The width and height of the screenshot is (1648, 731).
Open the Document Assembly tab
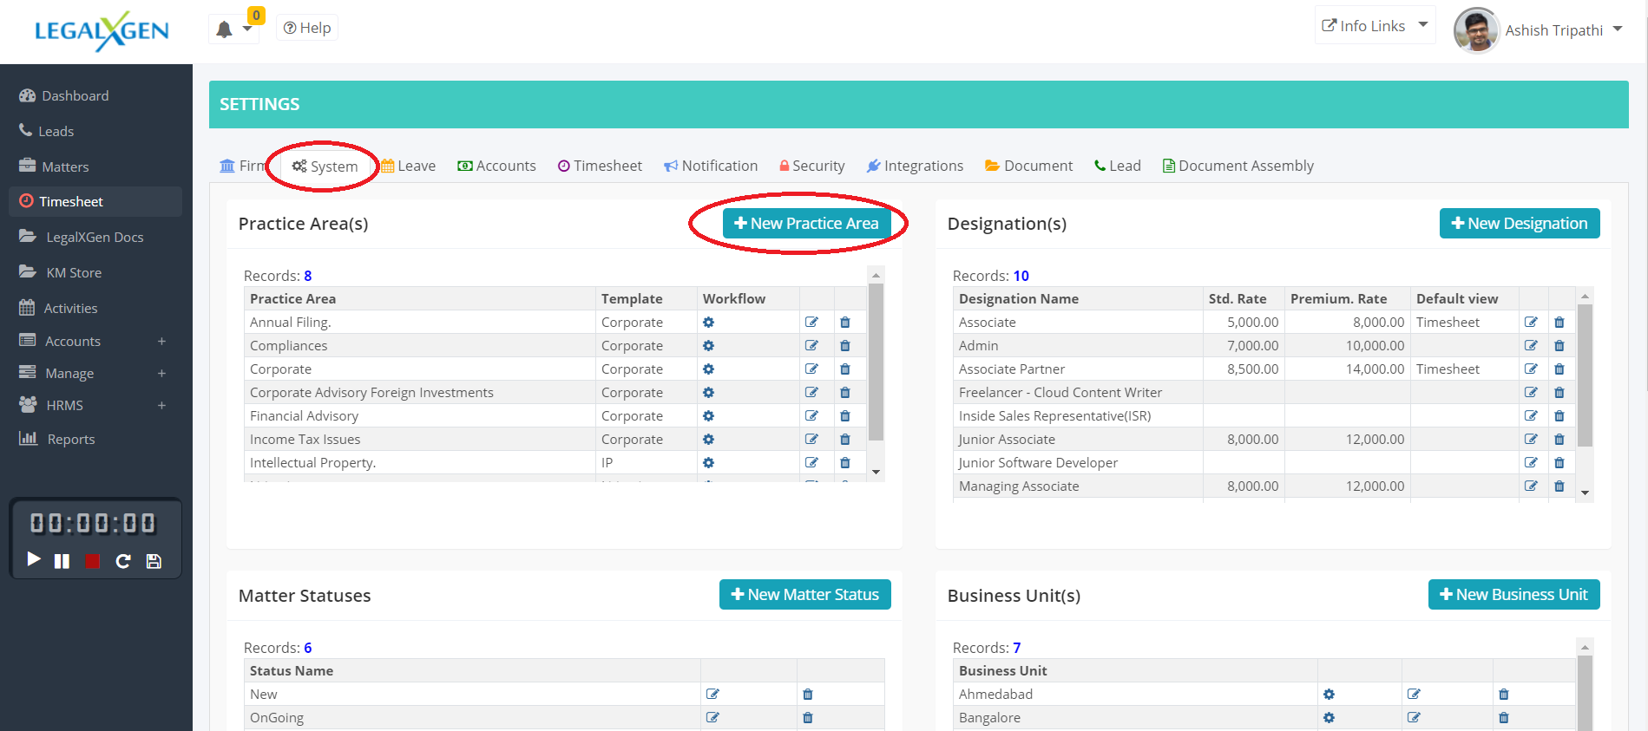(1238, 166)
